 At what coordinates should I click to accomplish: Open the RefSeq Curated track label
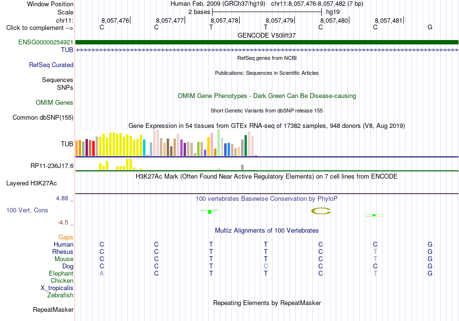(x=51, y=65)
